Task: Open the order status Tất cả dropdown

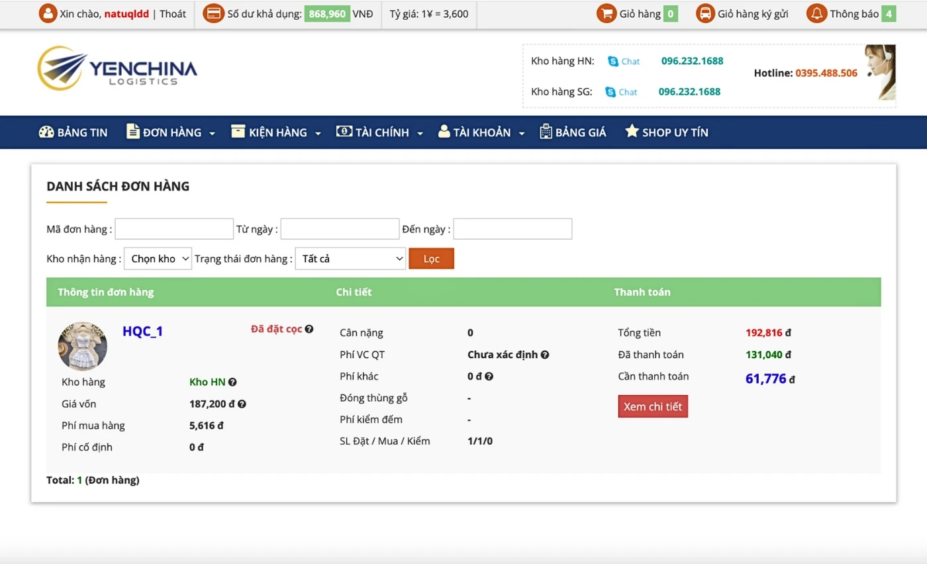Action: pyautogui.click(x=350, y=259)
